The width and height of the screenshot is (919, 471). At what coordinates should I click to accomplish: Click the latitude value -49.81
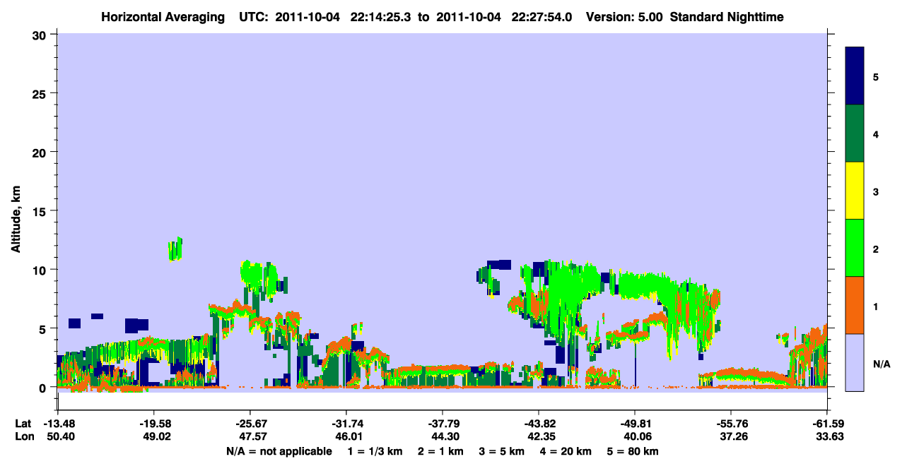pyautogui.click(x=635, y=424)
